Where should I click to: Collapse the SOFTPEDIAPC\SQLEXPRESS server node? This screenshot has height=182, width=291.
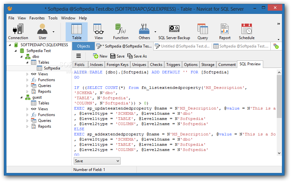10,45
